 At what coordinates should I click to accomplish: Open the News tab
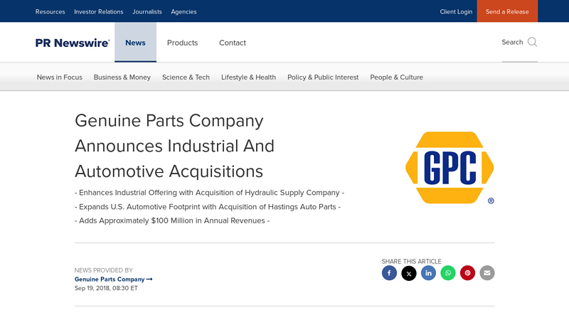135,43
